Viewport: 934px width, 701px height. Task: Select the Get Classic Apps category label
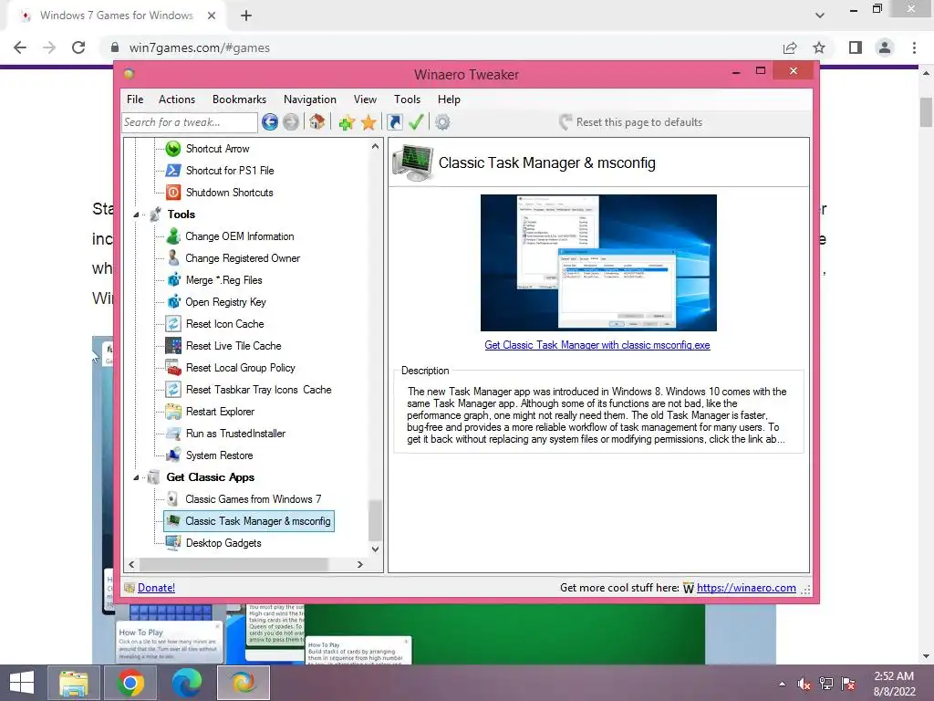tap(211, 477)
